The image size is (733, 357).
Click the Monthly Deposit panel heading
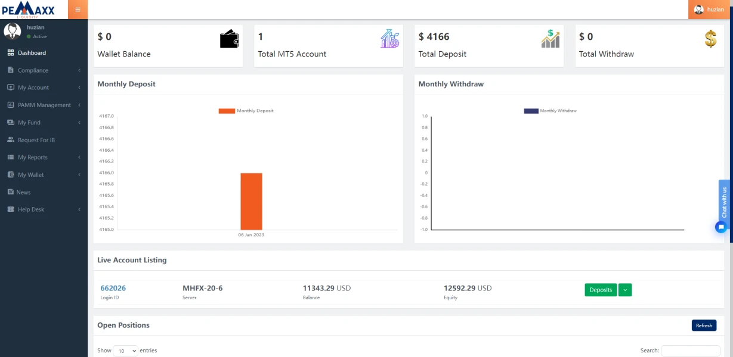point(126,84)
